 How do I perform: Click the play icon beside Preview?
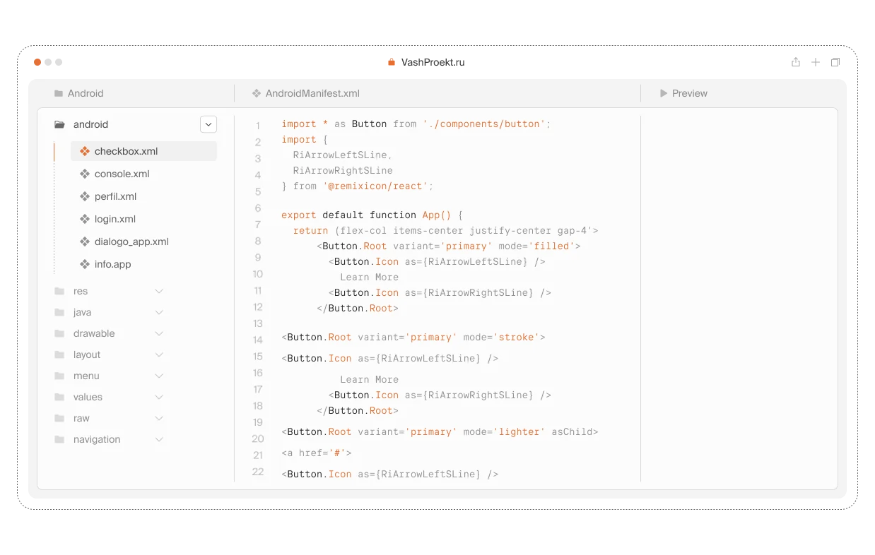664,93
